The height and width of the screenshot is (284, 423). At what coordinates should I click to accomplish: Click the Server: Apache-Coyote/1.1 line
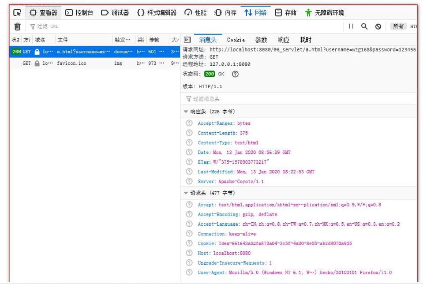point(231,182)
